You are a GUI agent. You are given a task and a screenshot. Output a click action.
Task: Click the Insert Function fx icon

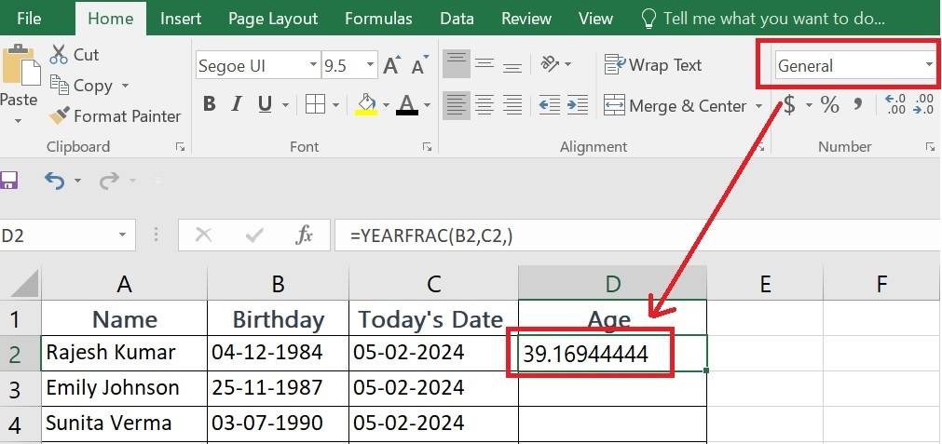[x=305, y=235]
